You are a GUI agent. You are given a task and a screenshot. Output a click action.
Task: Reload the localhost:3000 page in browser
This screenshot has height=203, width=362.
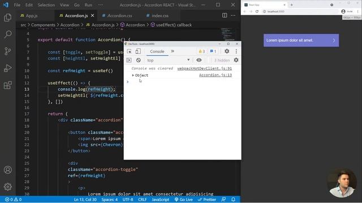257,11
